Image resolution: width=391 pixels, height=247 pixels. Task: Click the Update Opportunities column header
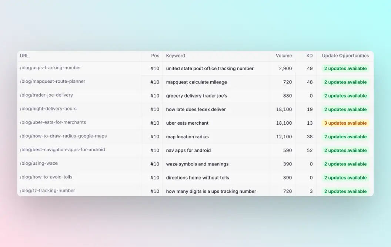coord(345,56)
